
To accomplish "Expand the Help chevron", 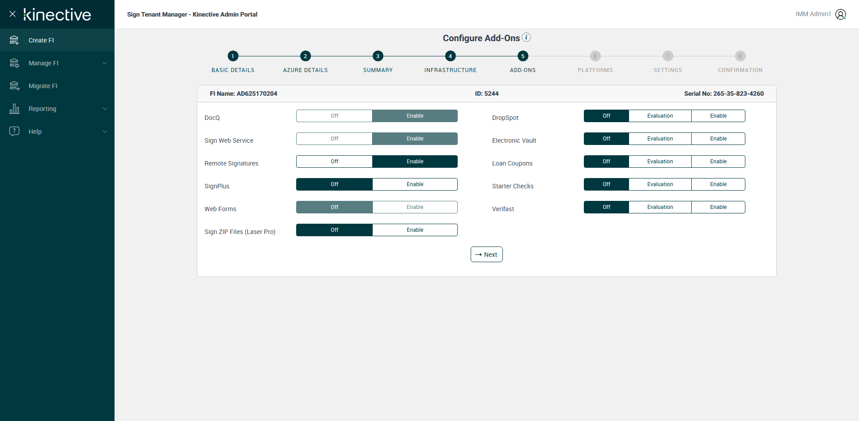I will [x=105, y=132].
